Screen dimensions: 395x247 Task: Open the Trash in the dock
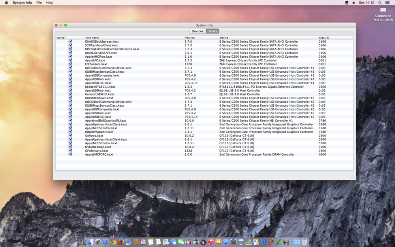[305, 242]
